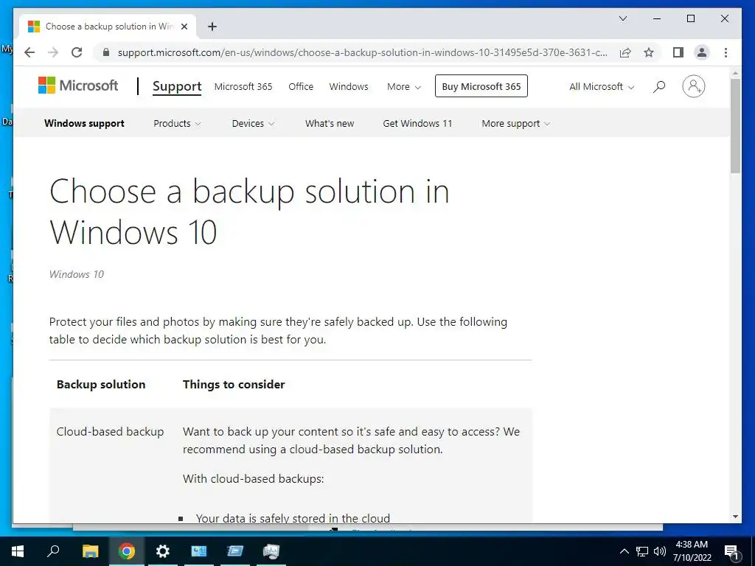This screenshot has height=566, width=755.
Task: Click the Buy Microsoft 365 button
Action: (481, 86)
